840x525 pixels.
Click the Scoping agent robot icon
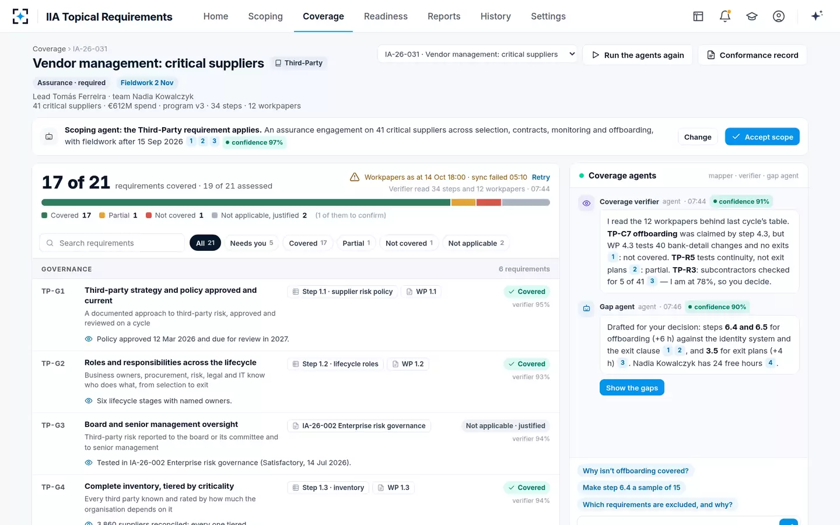pyautogui.click(x=49, y=136)
